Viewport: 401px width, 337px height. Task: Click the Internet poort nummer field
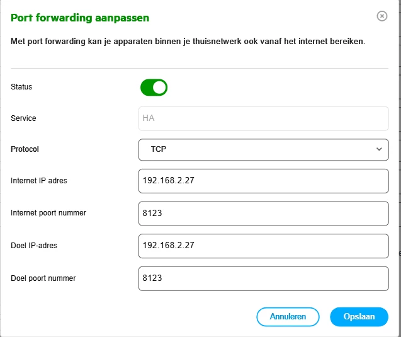263,214
